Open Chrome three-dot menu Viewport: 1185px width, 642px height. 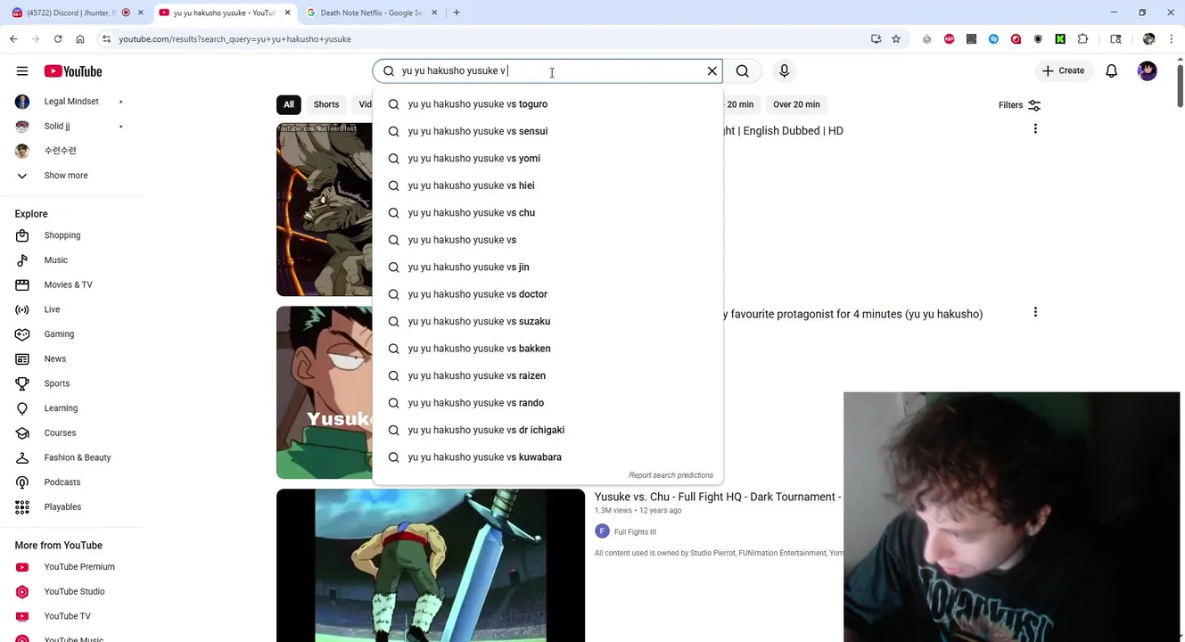(1171, 39)
